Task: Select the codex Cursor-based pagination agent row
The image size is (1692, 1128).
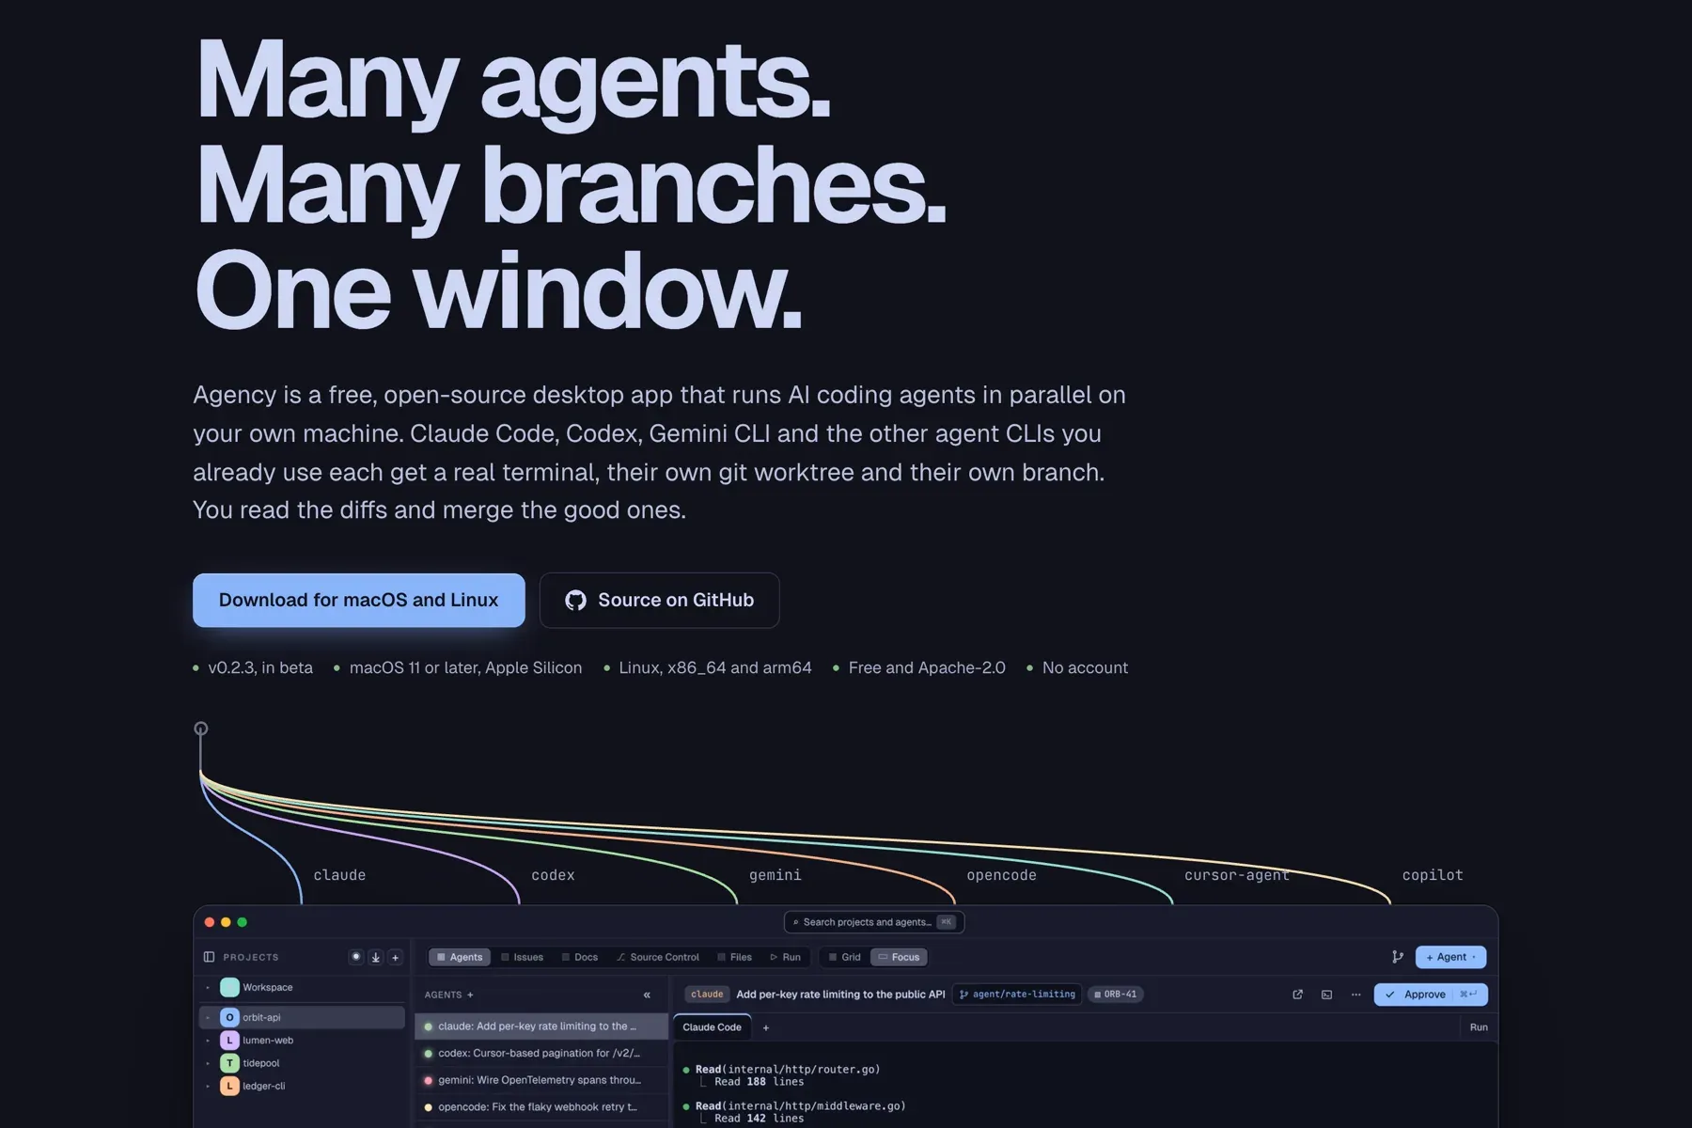Action: (541, 1053)
